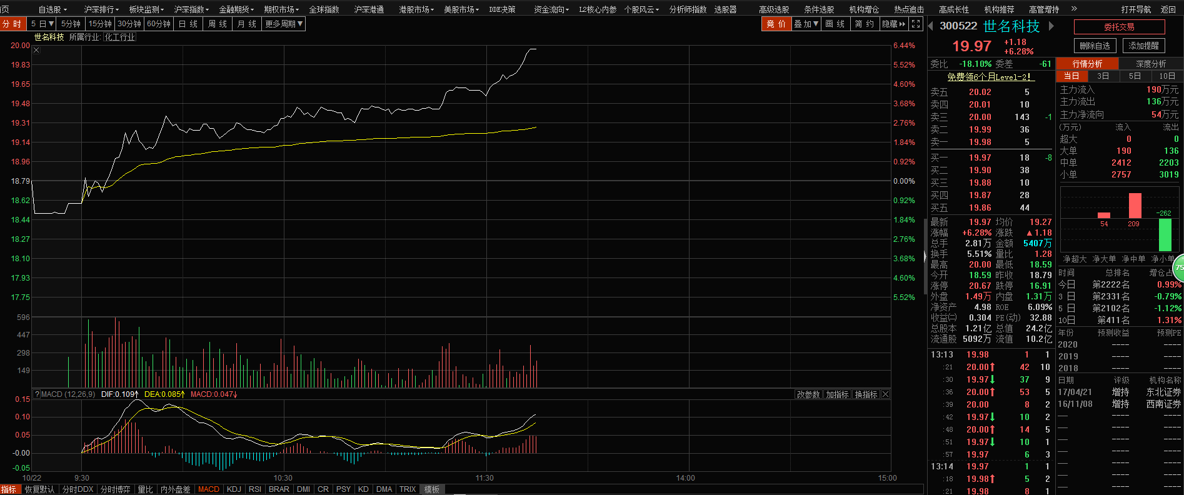Click the 委托交易 button

(x=1119, y=27)
